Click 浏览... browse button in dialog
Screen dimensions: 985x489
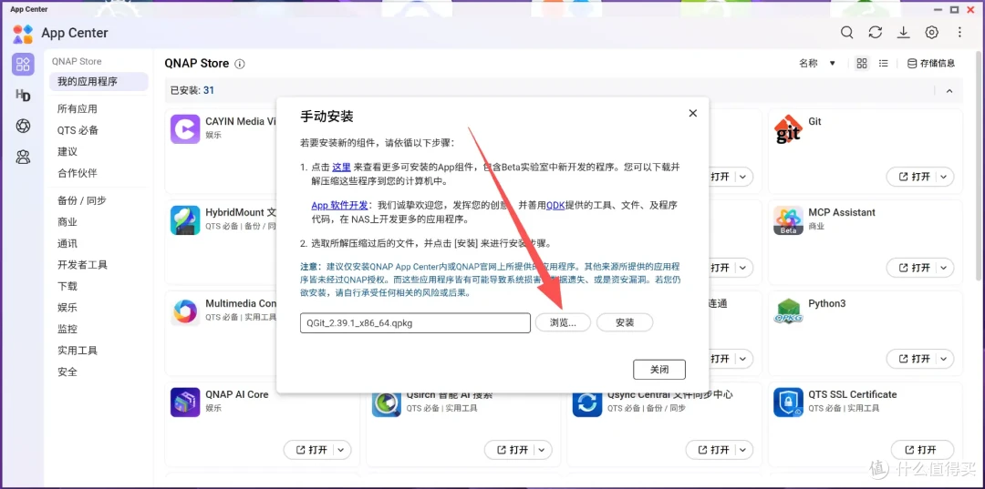(x=563, y=323)
